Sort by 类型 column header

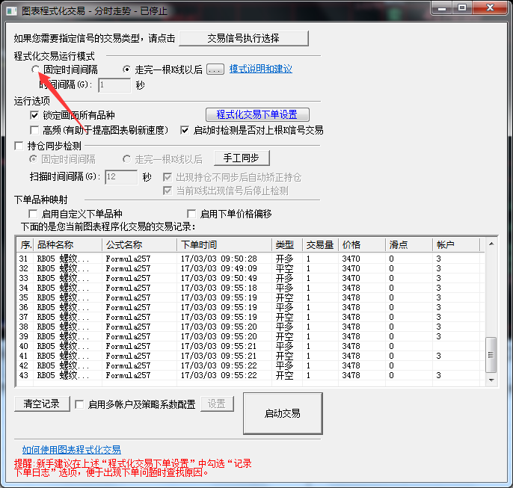(287, 245)
